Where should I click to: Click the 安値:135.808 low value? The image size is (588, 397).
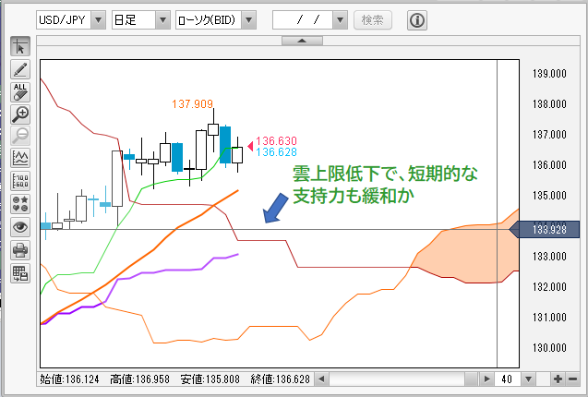tap(210, 379)
